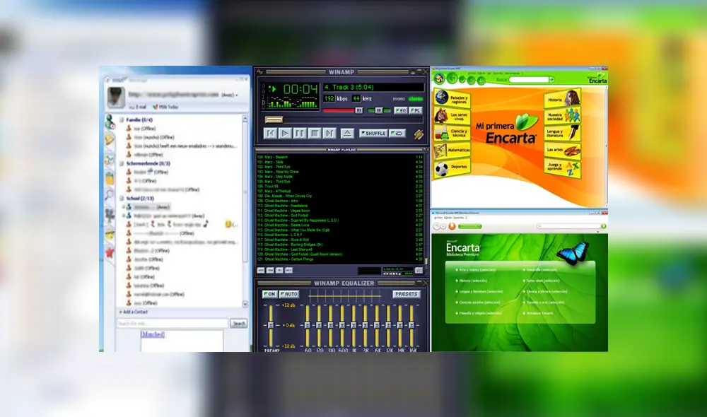Click the Winamp lightning bolt logo
This screenshot has height=417, width=707.
(x=419, y=134)
